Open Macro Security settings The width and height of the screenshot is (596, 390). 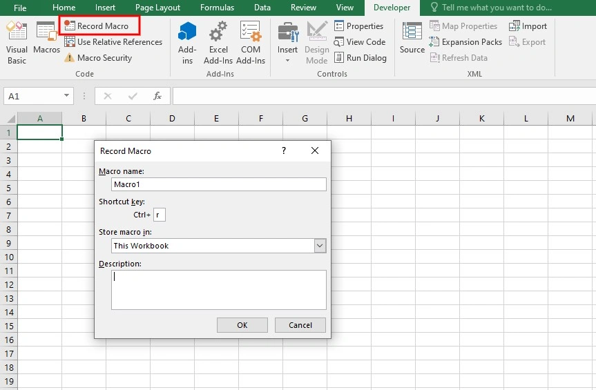tap(98, 58)
